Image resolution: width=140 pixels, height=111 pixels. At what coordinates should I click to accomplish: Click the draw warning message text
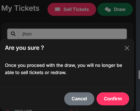pos(64,69)
